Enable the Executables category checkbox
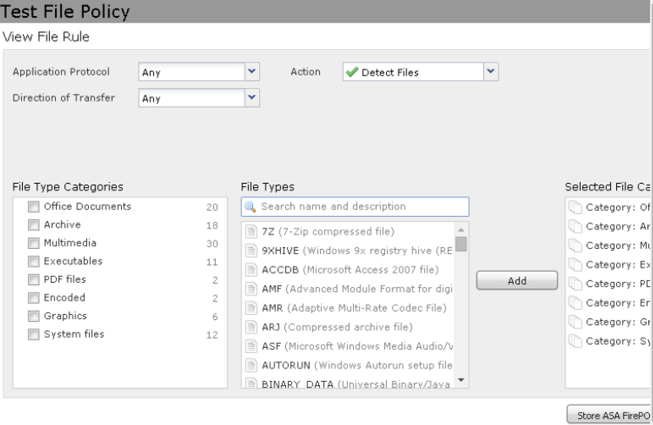 33,261
